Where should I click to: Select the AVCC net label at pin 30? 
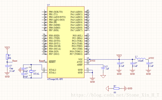tap(92, 61)
